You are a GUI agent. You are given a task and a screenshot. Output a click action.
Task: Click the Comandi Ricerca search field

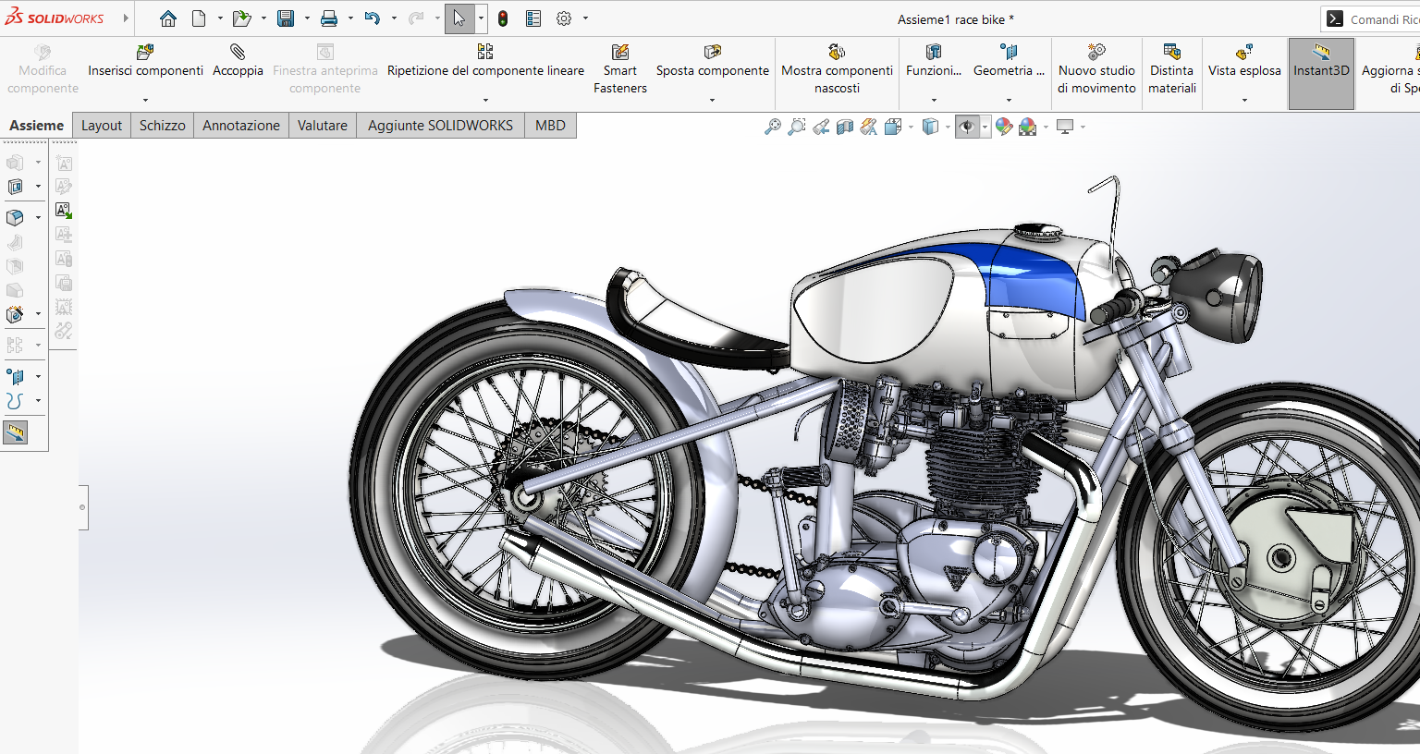tap(1372, 18)
